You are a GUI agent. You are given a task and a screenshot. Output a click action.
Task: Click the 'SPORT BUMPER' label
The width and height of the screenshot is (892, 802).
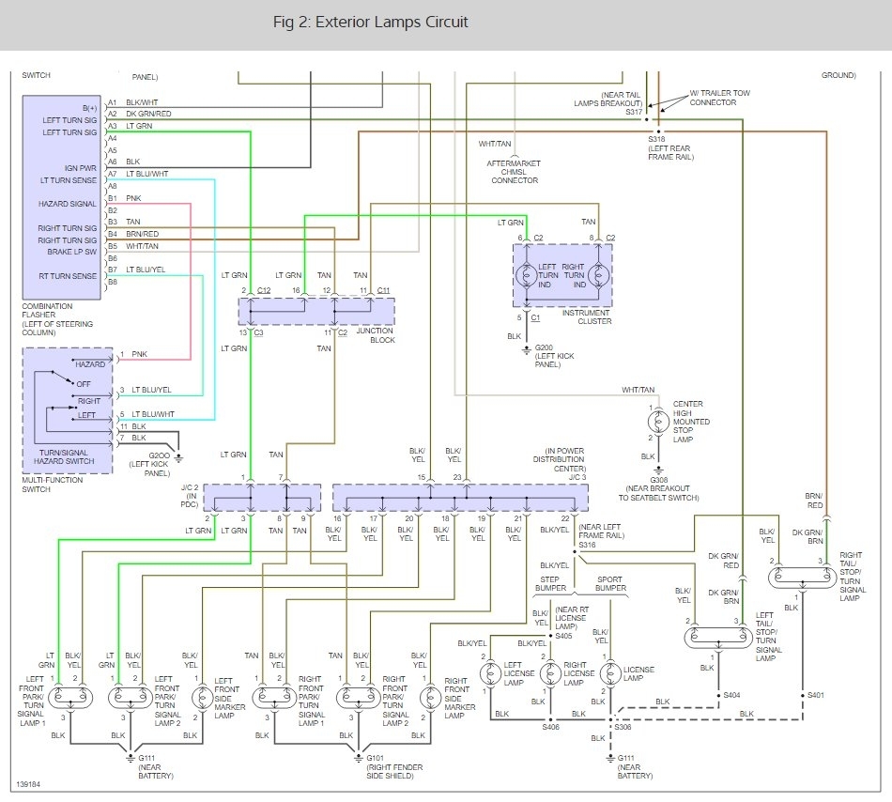[x=610, y=583]
